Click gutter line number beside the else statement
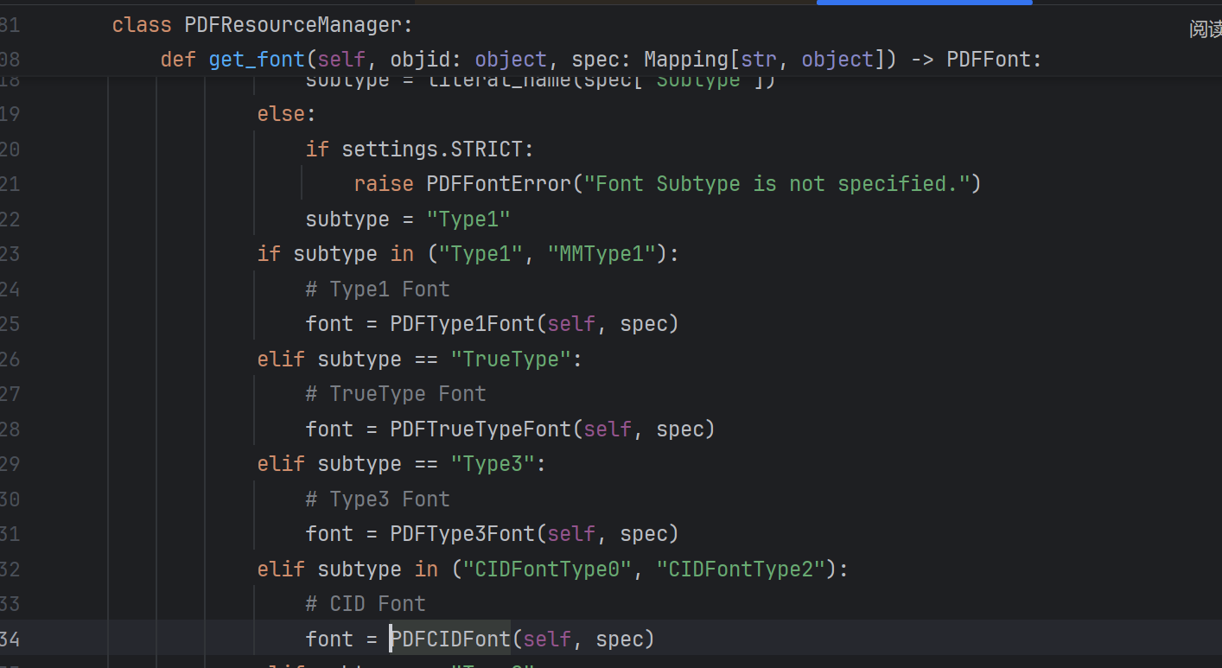Viewport: 1222px width, 668px height. click(10, 114)
